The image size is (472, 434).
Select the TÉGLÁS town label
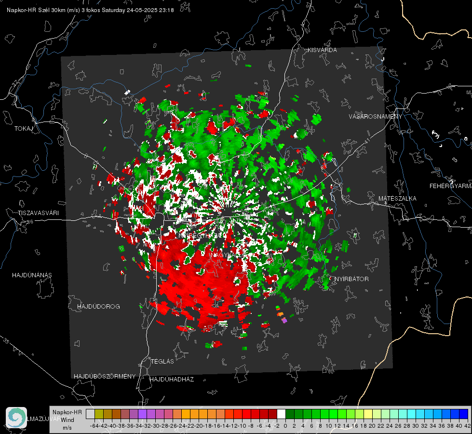[162, 362]
